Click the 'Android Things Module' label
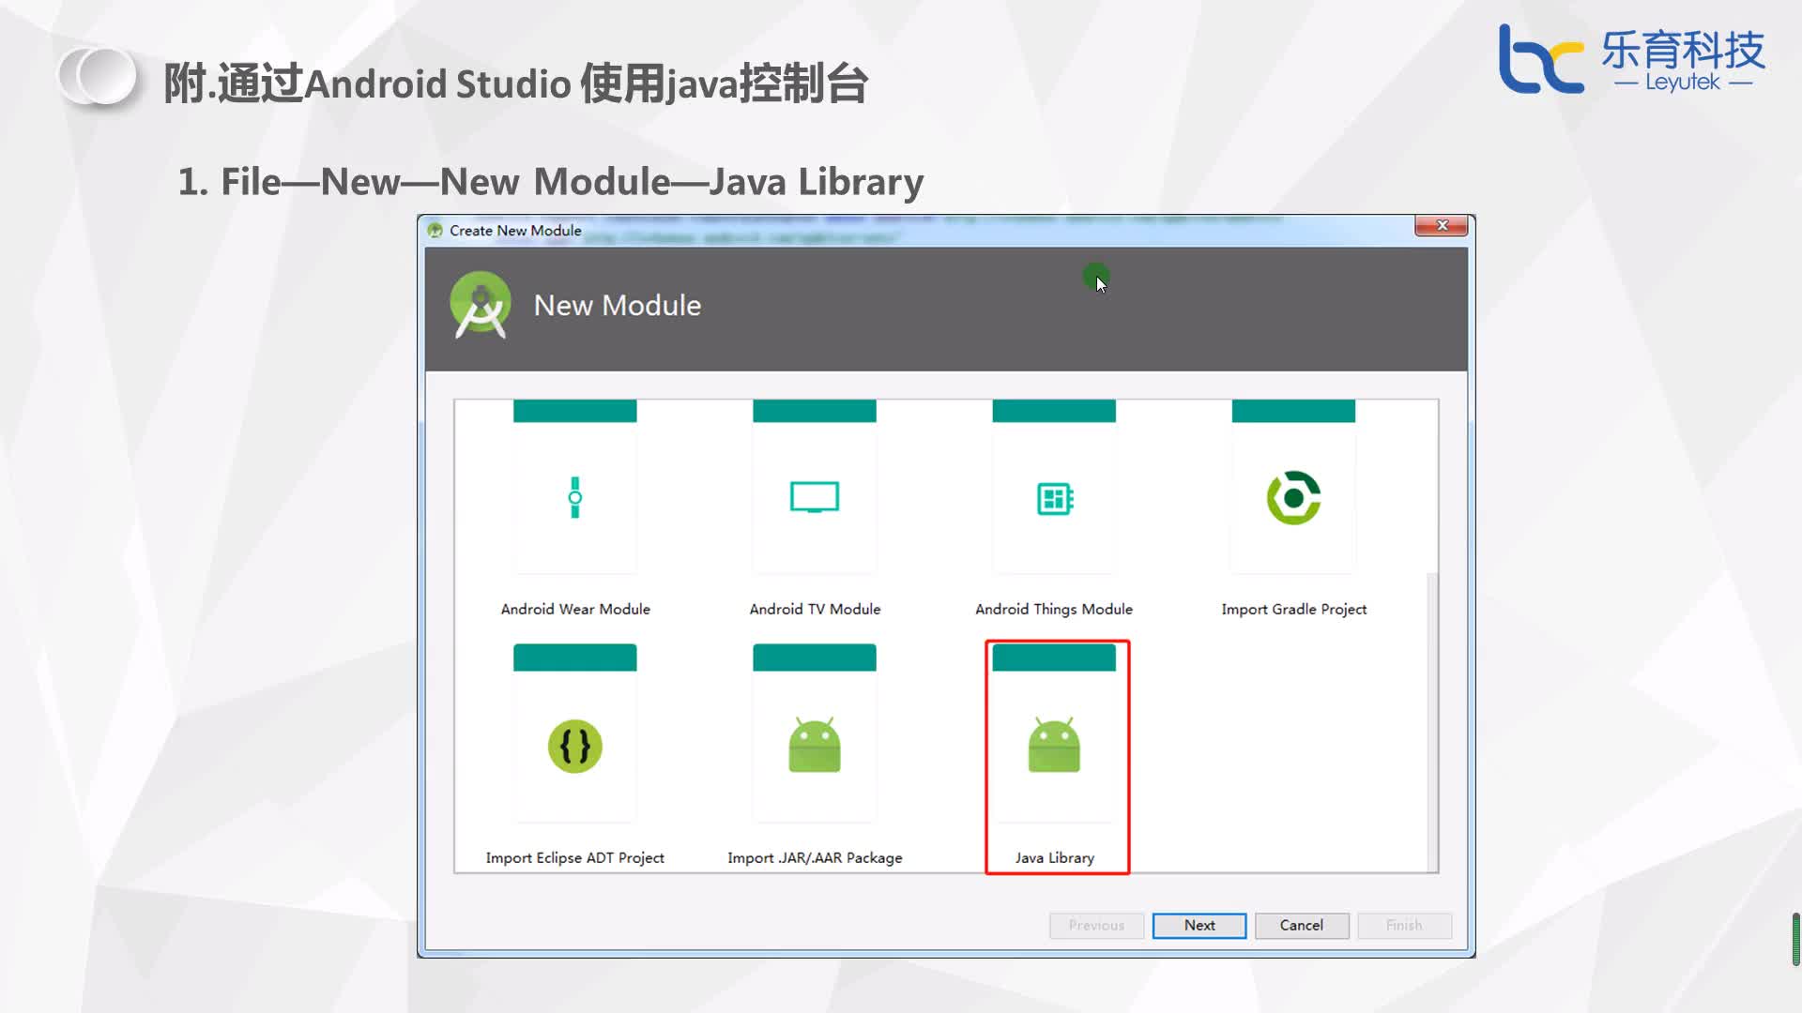Image resolution: width=1802 pixels, height=1013 pixels. click(x=1054, y=609)
